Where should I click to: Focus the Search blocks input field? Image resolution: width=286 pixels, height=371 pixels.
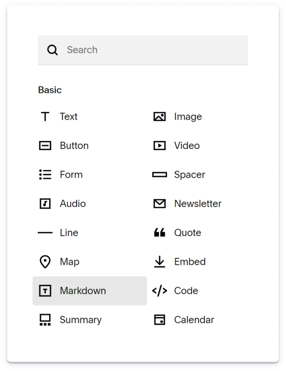[143, 50]
